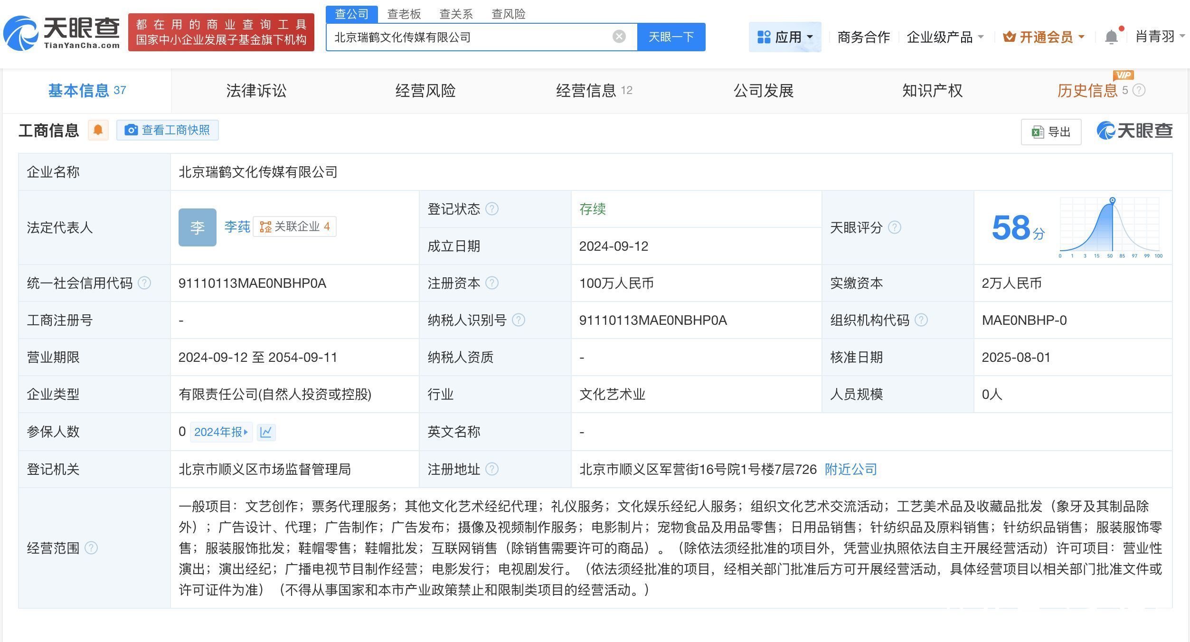Open user menu 肖青羽
The height and width of the screenshot is (642, 1190).
pos(1160,36)
